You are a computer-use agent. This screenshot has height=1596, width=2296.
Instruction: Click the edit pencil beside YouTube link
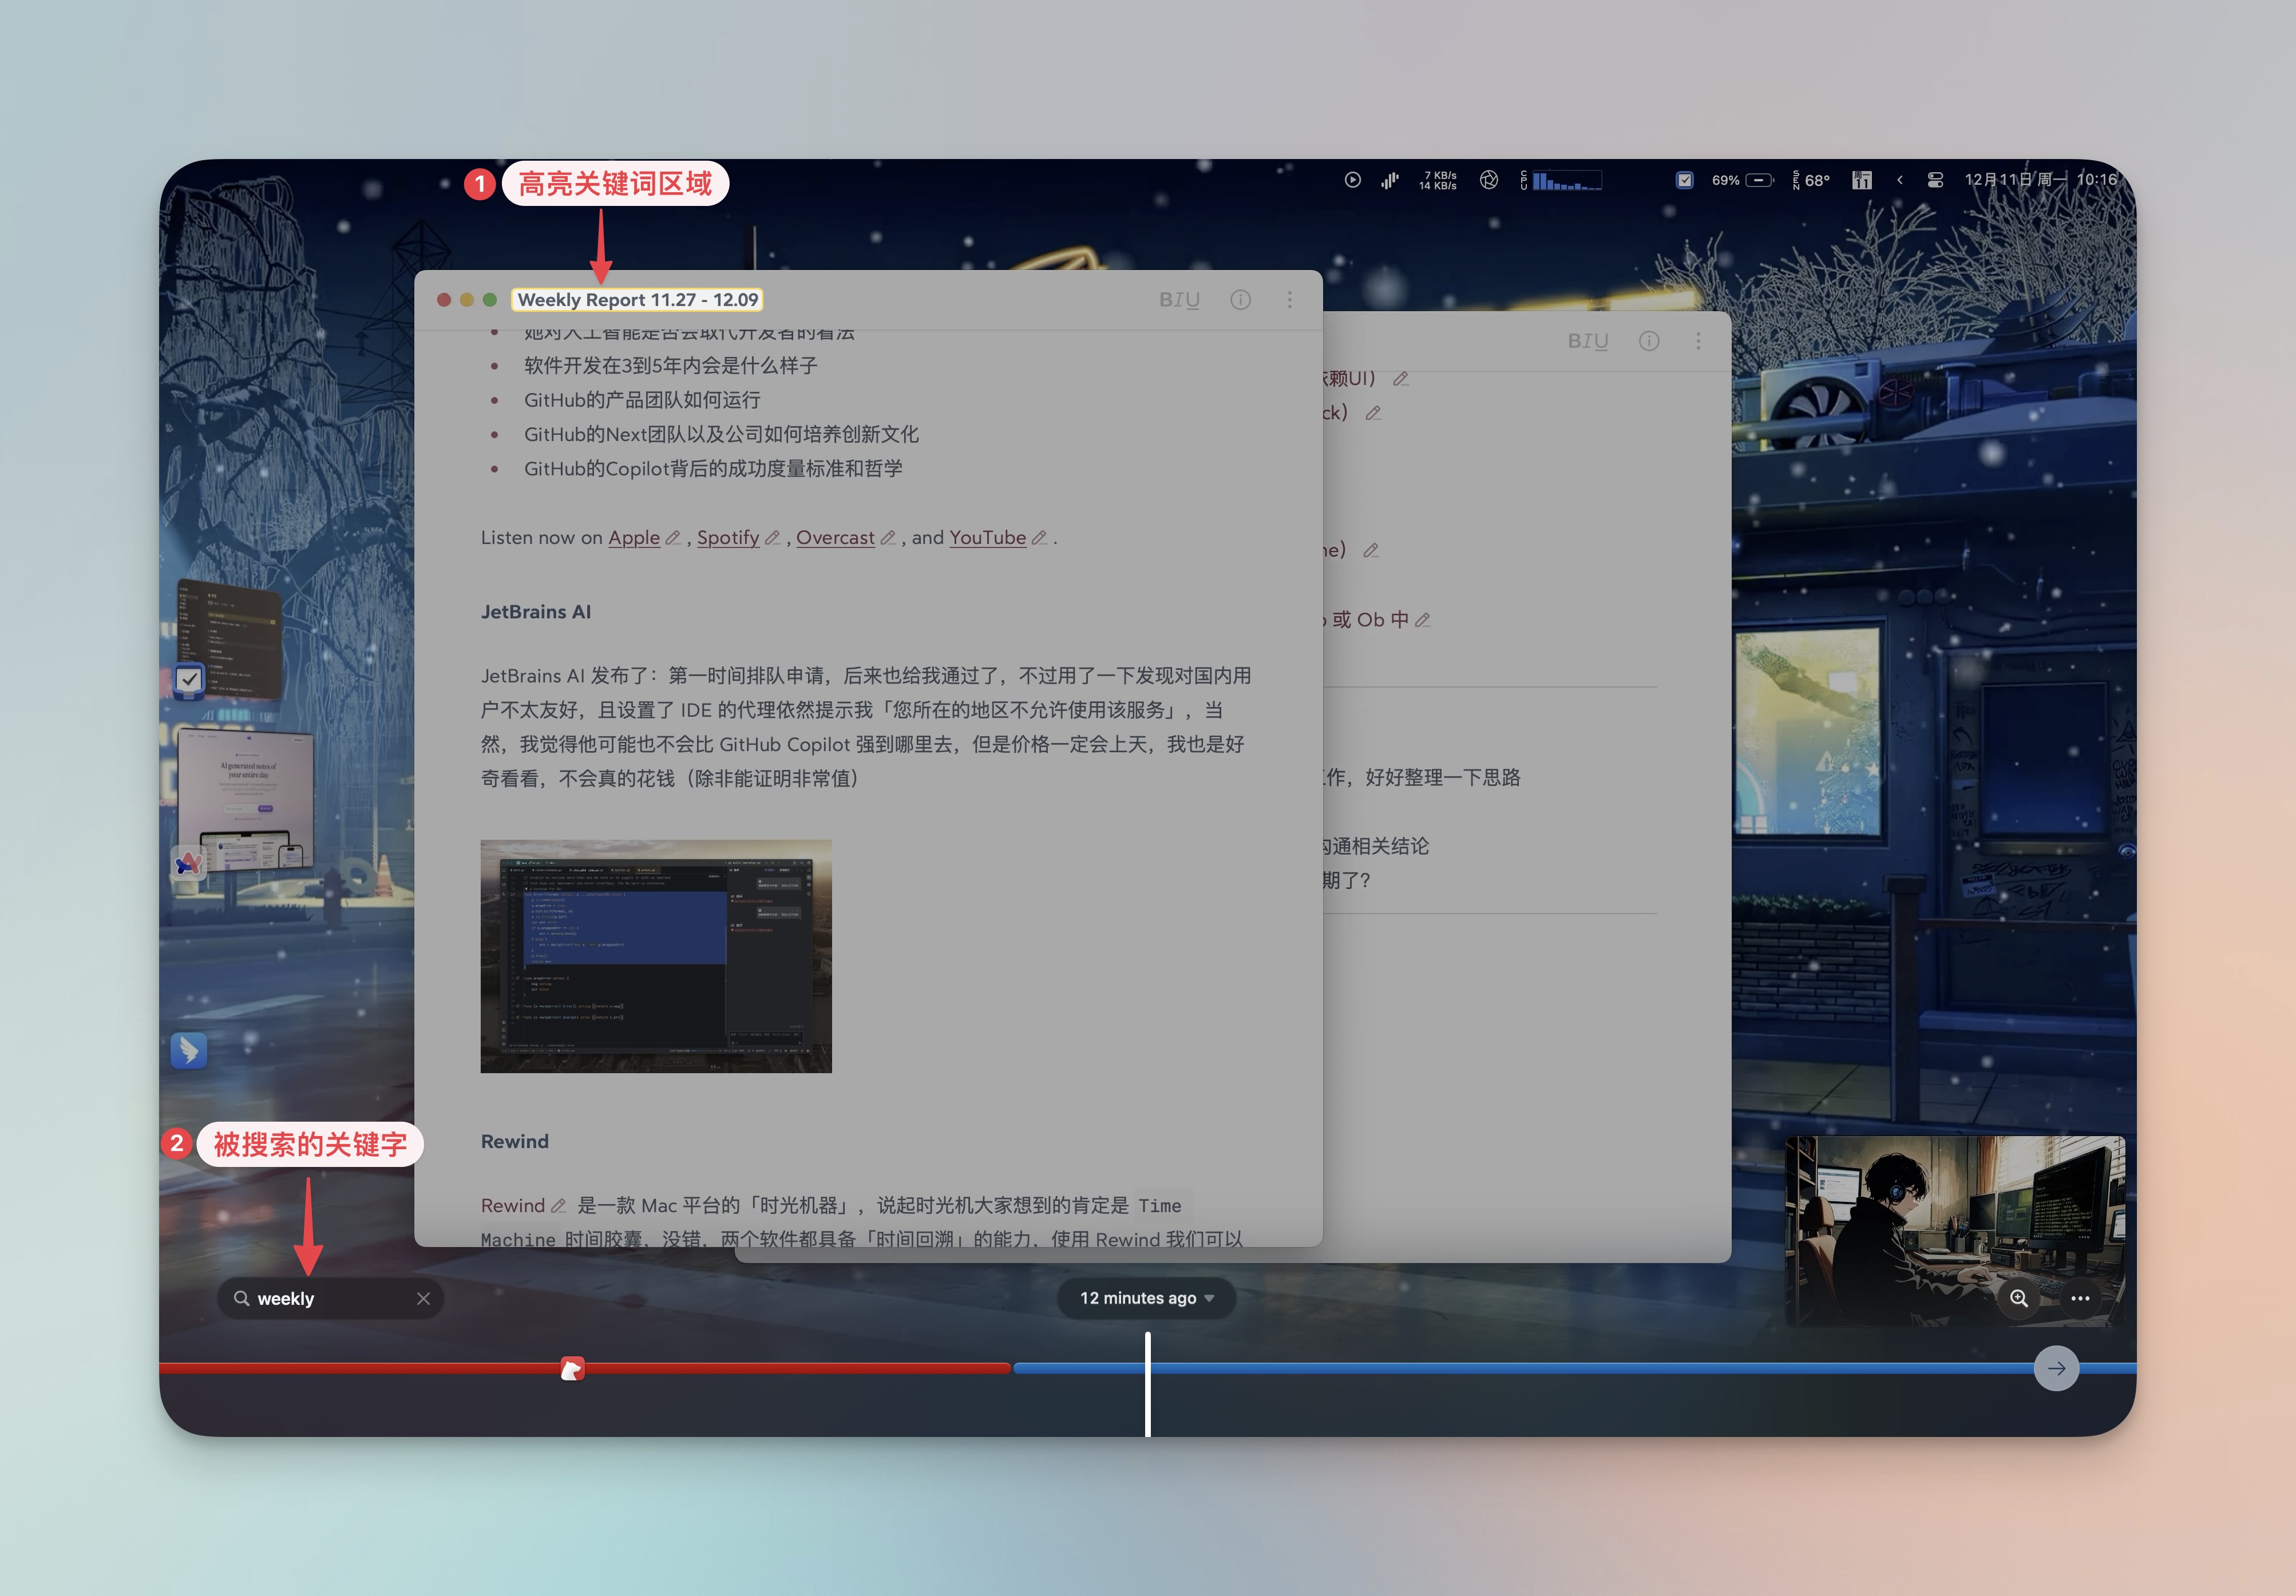pyautogui.click(x=1039, y=538)
